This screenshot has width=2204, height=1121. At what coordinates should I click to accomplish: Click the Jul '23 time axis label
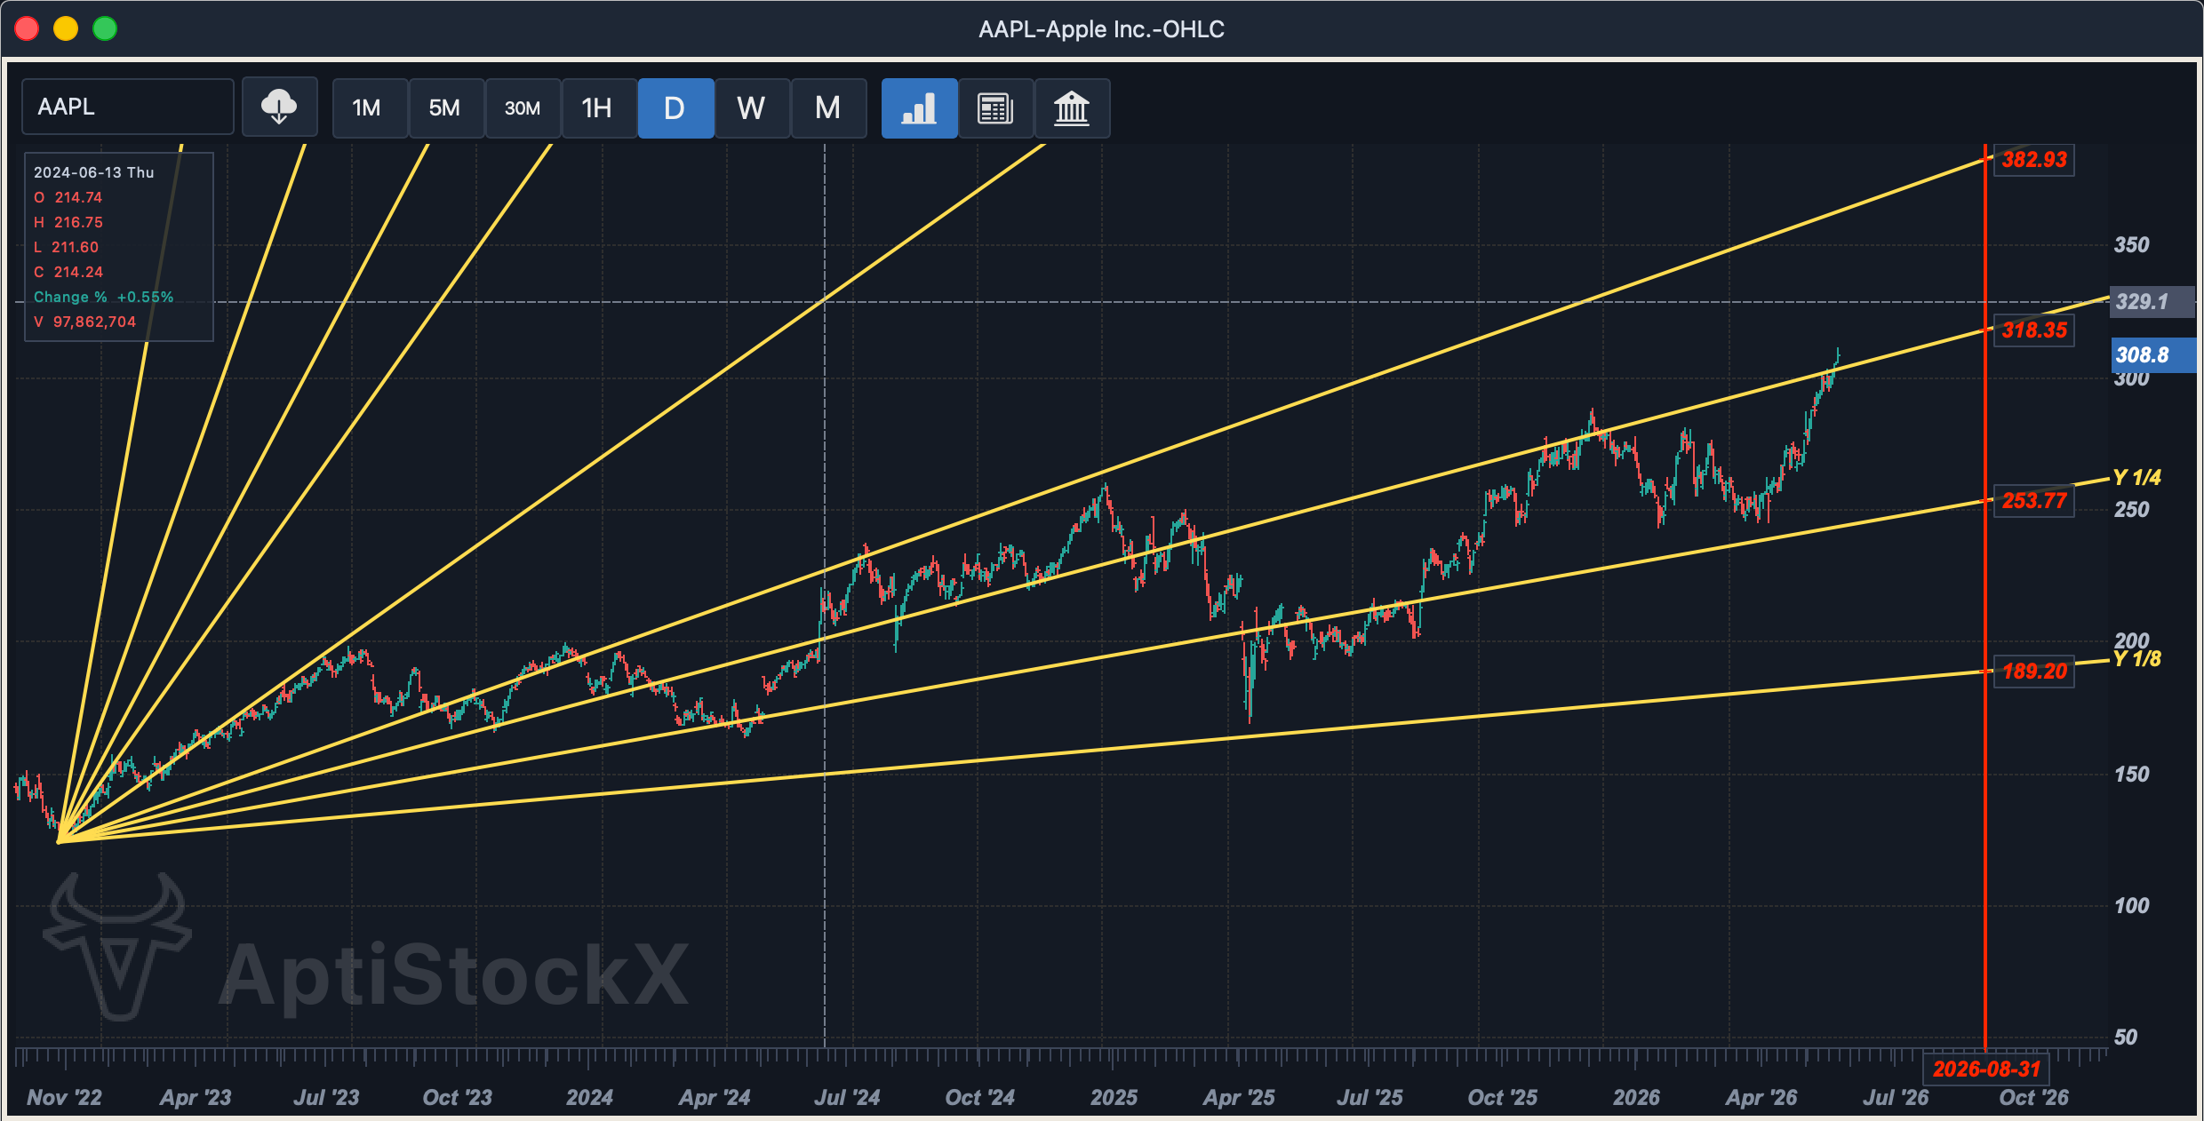click(x=326, y=1098)
